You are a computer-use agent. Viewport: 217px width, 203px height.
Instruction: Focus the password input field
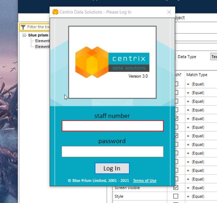pyautogui.click(x=113, y=151)
